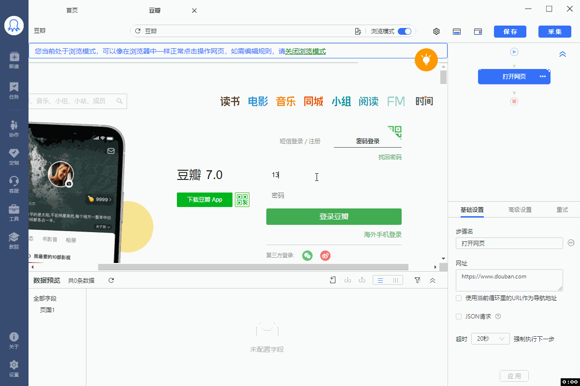Open the 客服 (Support) headset icon
Image resolution: width=580 pixels, height=386 pixels.
(14, 181)
